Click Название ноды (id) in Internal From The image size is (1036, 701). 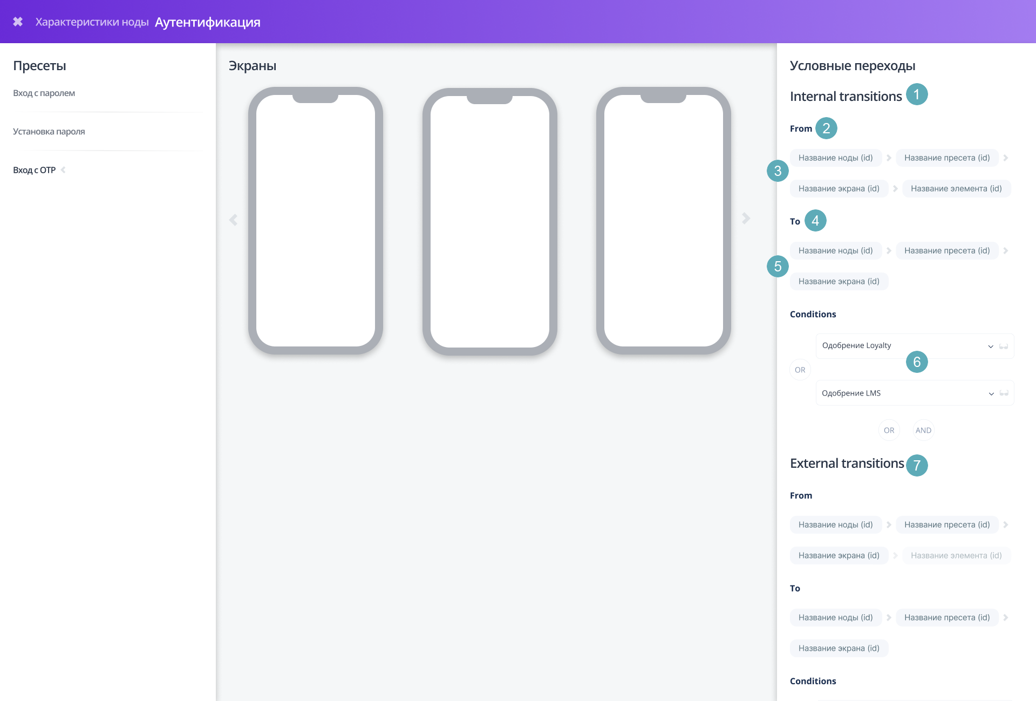(x=836, y=158)
